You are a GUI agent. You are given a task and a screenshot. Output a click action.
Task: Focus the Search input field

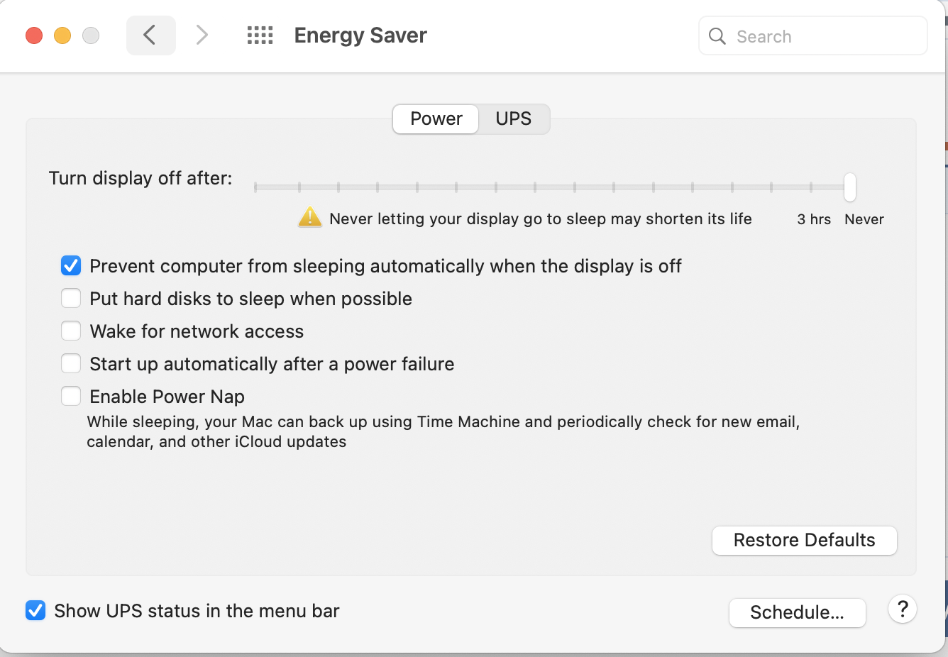[x=813, y=36]
